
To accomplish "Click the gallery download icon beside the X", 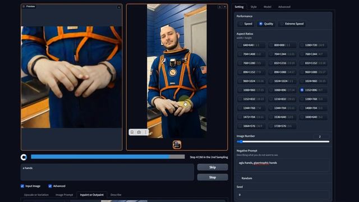I will coord(219,7).
